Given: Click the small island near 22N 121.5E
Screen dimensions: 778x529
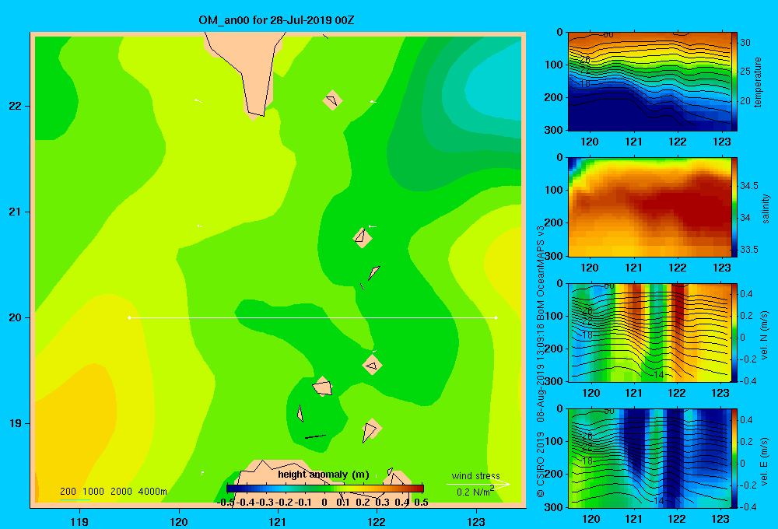Looking at the screenshot, I should [x=332, y=100].
